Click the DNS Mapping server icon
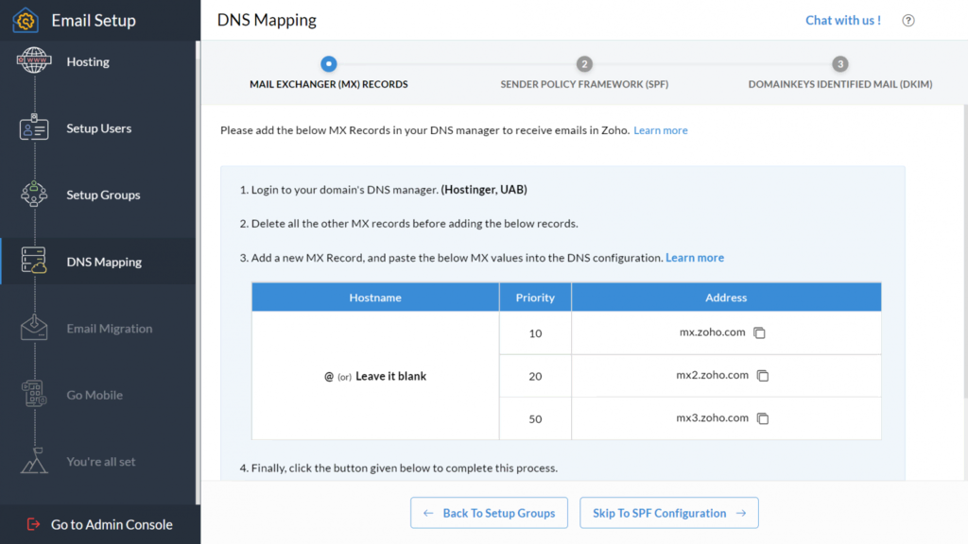 tap(34, 262)
